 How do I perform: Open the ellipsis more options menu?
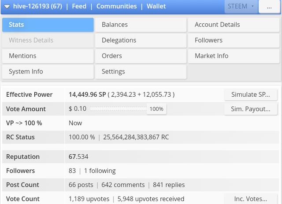(x=269, y=7)
